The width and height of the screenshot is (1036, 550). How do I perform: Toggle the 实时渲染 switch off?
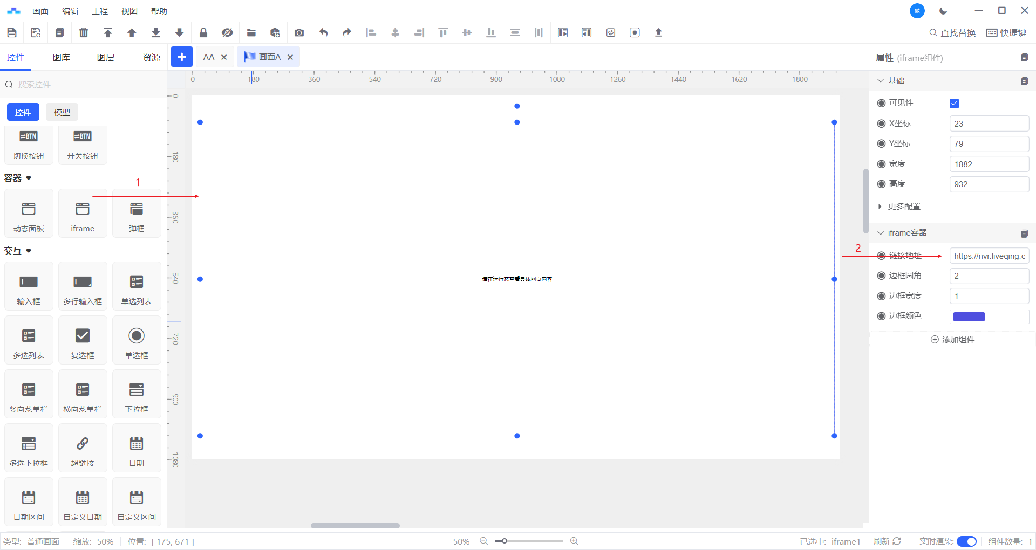966,541
